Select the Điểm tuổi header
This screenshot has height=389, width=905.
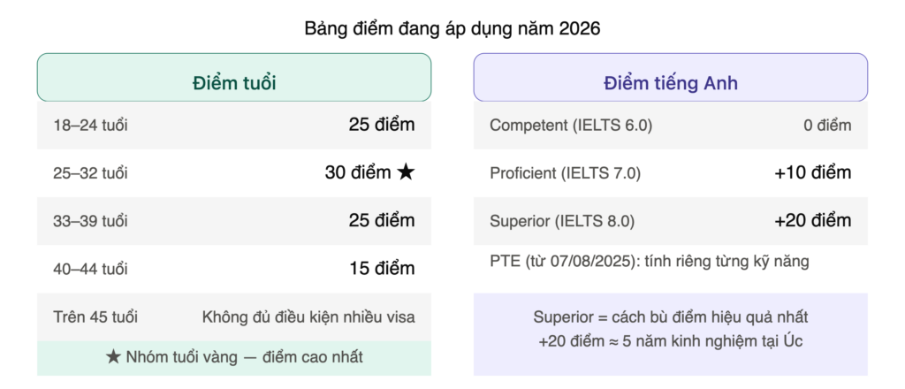(234, 77)
